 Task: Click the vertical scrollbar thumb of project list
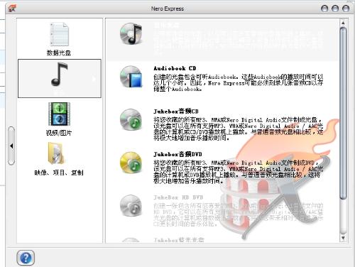343,113
